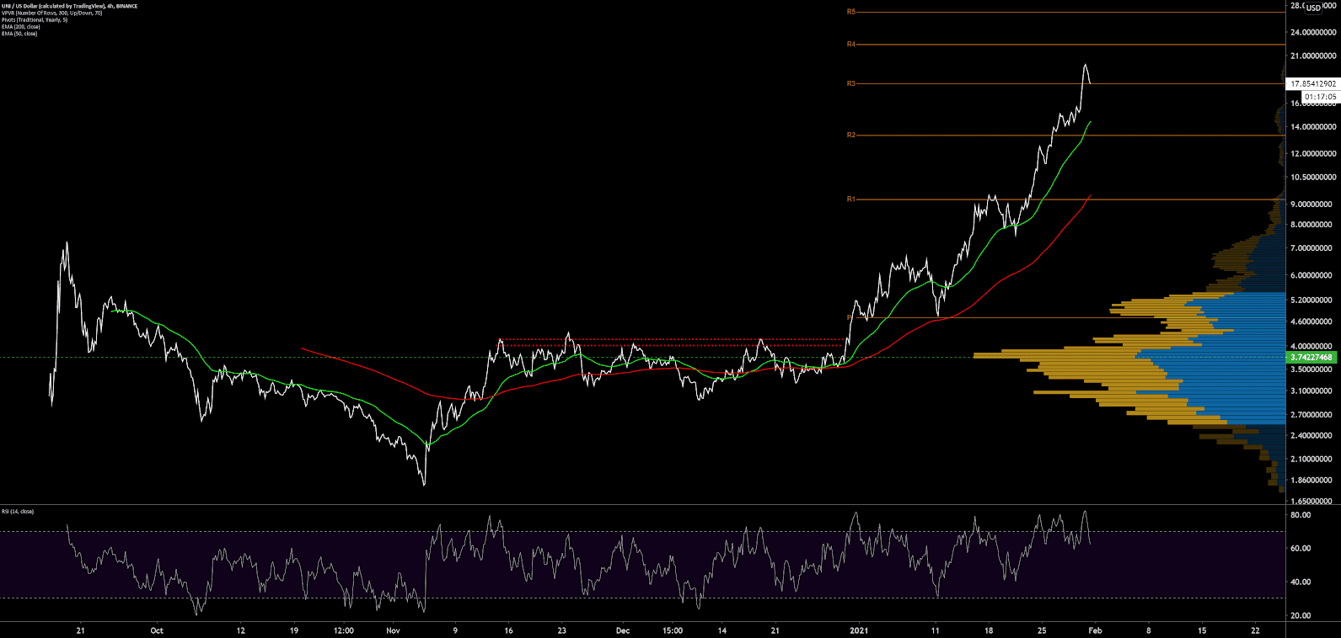1341x638 pixels.
Task: Click the R4 pivot level label
Action: tap(850, 44)
